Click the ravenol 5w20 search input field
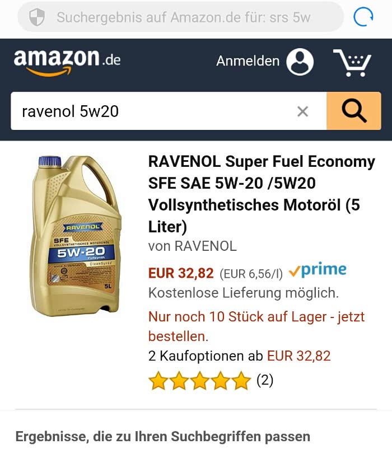The width and height of the screenshot is (392, 458). point(169,111)
